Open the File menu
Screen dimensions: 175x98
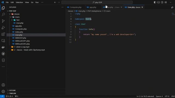tap(7, 2)
